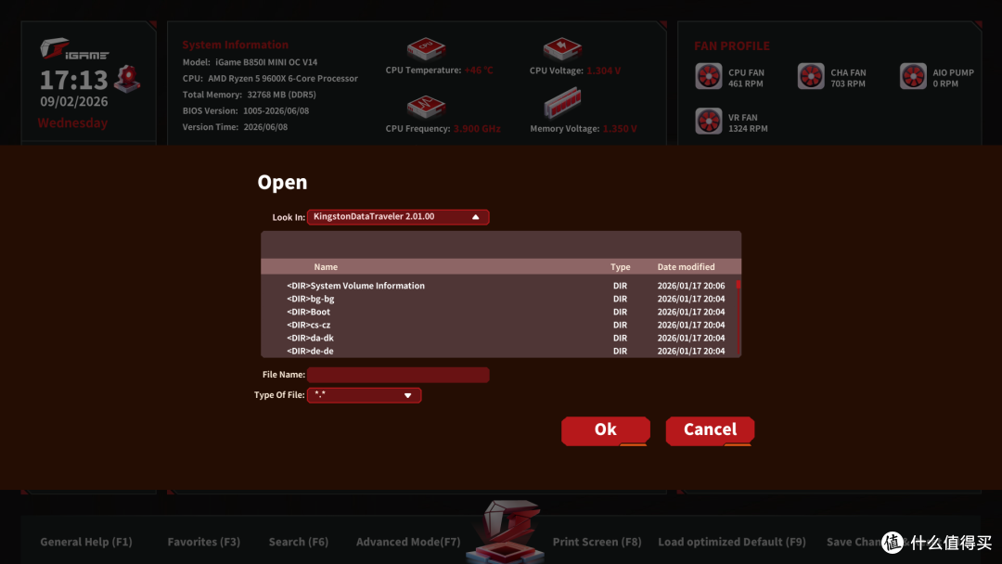
Task: Open Search (F6)
Action: (299, 542)
